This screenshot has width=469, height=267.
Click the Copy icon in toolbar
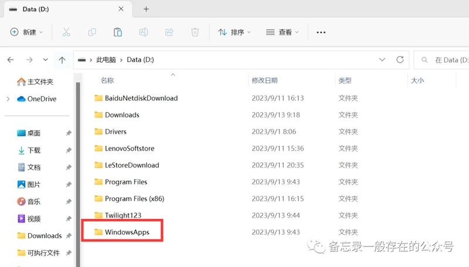[92, 32]
